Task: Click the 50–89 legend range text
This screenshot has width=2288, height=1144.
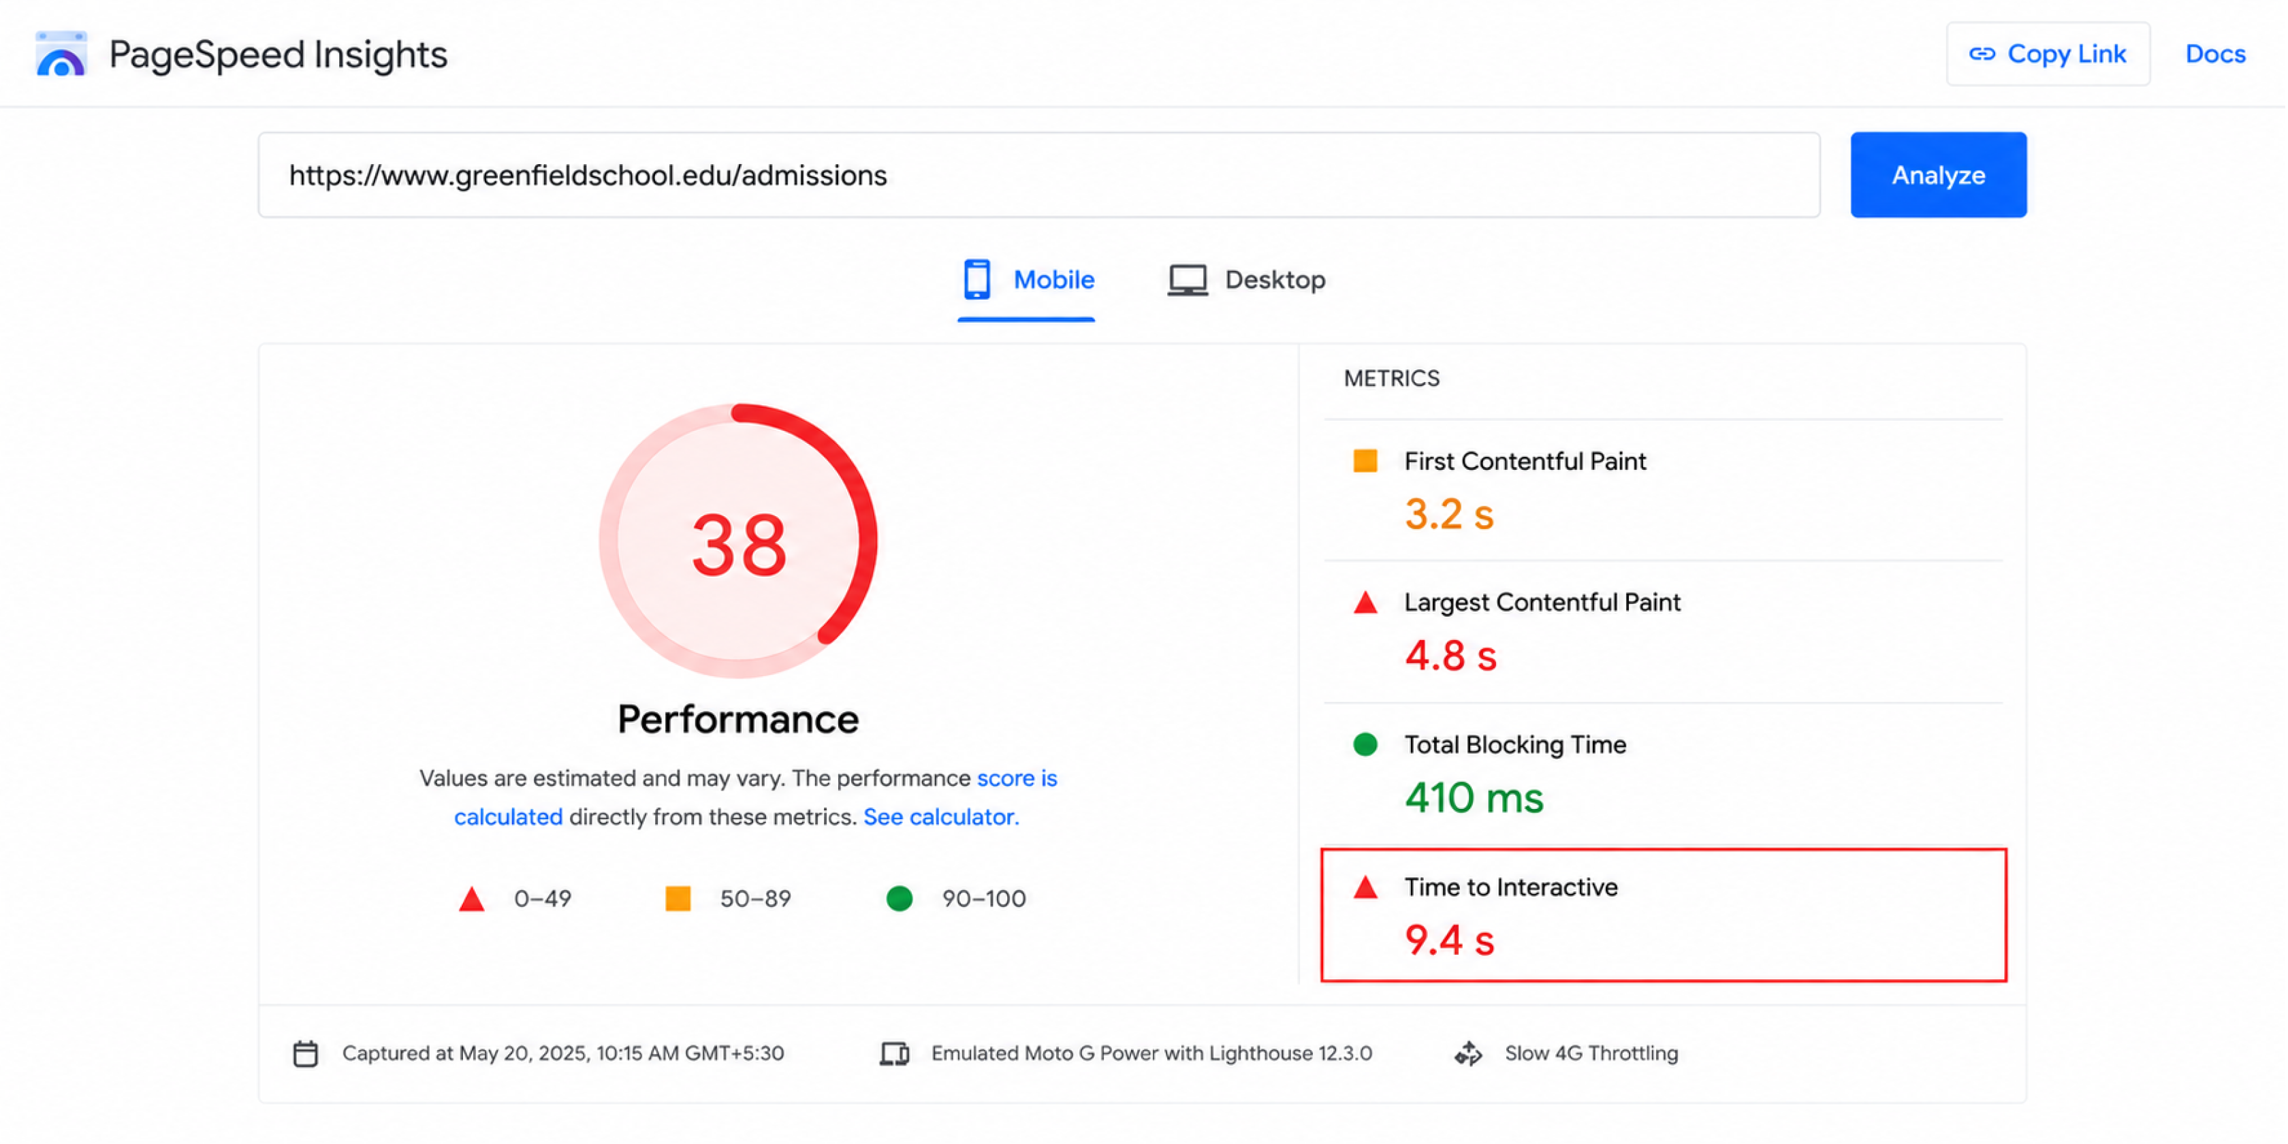Action: point(755,899)
